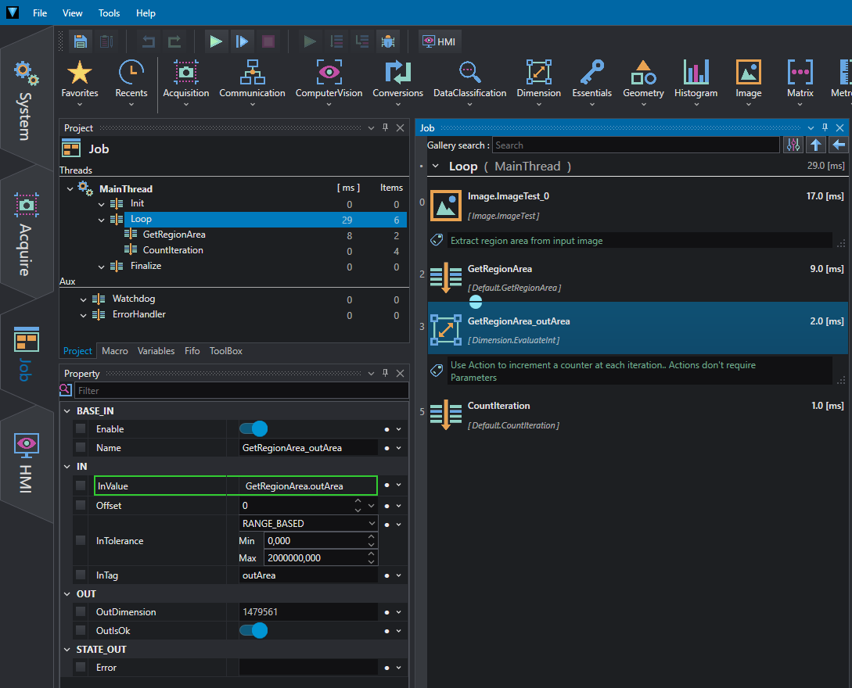
Task: Collapse the MainThread tree node
Action: tap(70, 189)
